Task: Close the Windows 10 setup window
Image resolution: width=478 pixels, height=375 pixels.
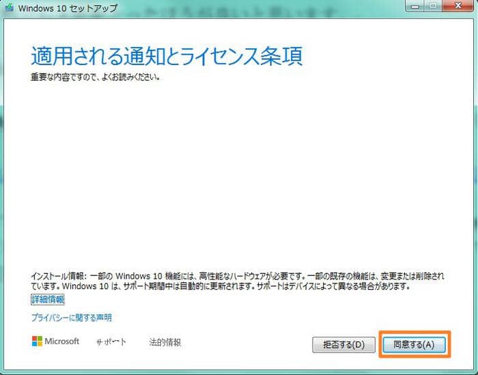Action: click(x=458, y=5)
